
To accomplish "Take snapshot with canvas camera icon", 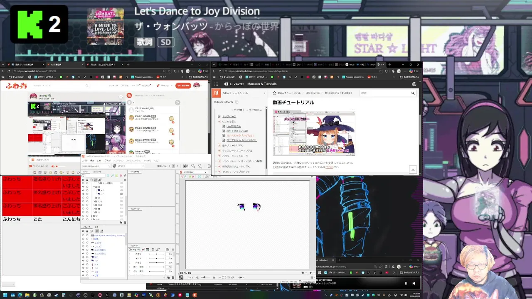I will (x=181, y=273).
